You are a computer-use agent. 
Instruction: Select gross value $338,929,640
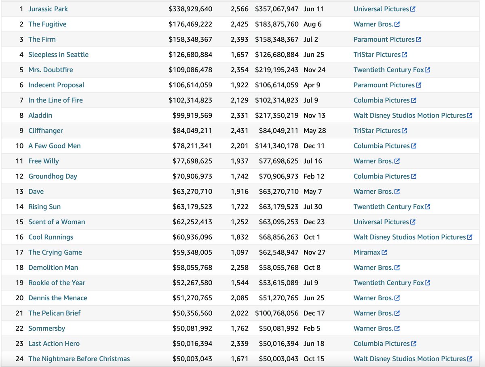(190, 9)
